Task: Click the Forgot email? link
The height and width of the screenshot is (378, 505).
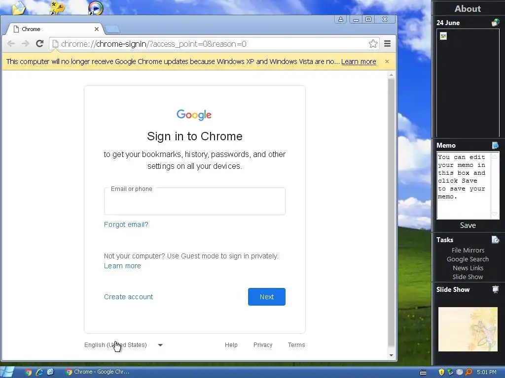Action: 126,224
